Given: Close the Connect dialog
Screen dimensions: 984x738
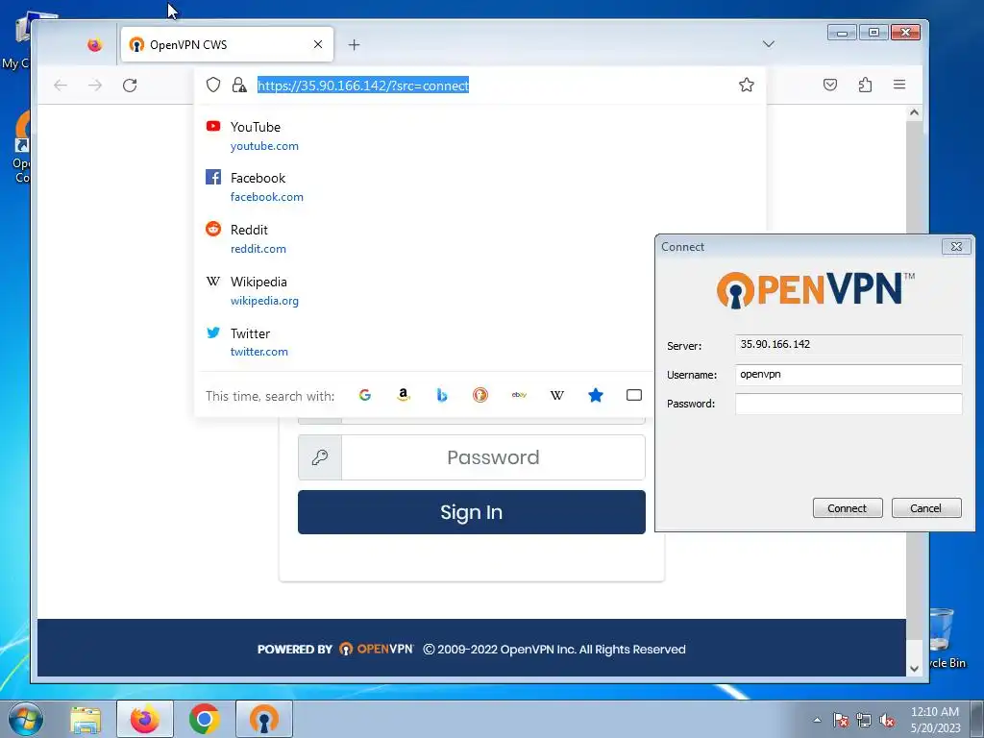Looking at the screenshot, I should [956, 247].
